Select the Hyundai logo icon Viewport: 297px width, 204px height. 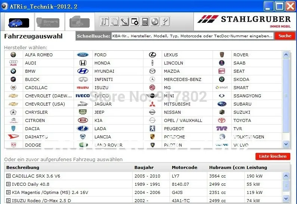point(83,71)
